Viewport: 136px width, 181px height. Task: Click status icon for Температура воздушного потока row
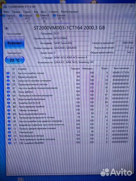tap(9, 118)
